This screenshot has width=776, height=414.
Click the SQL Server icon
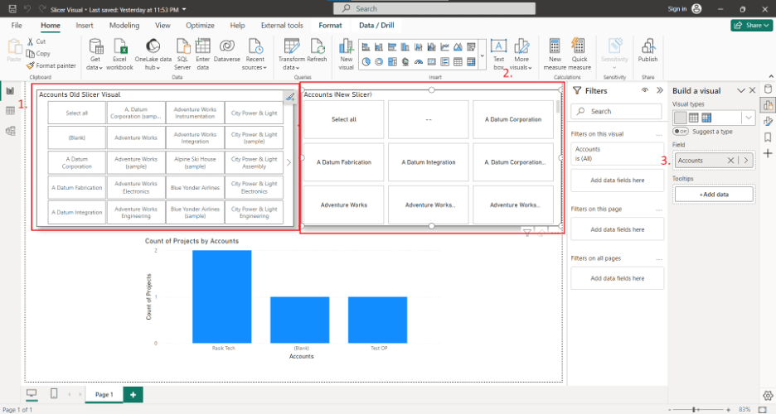(x=182, y=51)
